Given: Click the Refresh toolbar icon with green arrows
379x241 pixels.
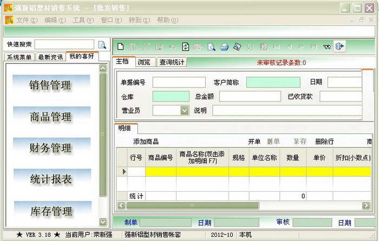Looking at the screenshot, I should coord(185,46).
